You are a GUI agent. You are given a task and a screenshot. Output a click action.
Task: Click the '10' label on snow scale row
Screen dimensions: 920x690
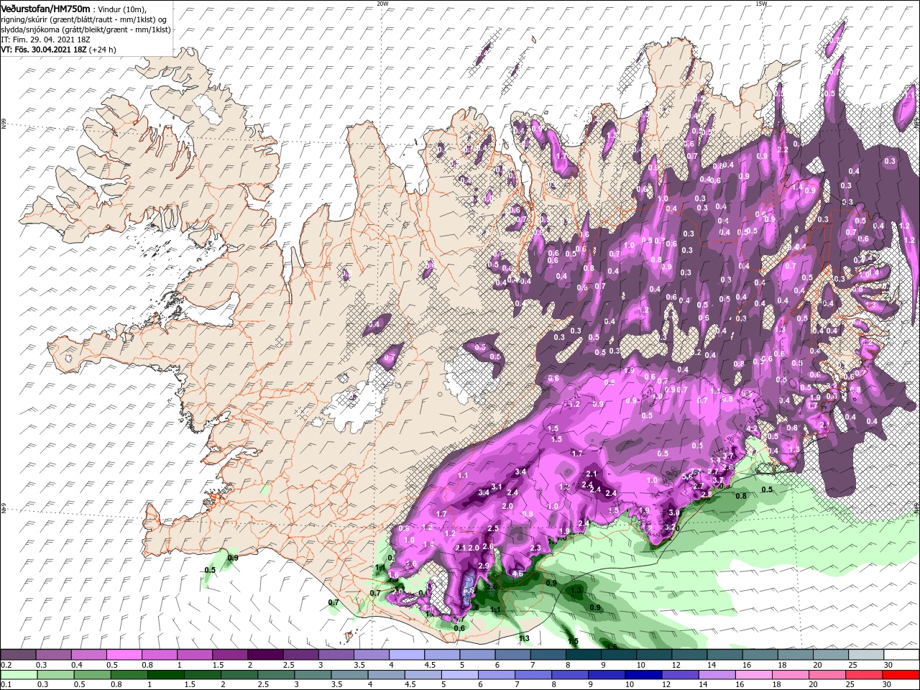tap(640, 665)
